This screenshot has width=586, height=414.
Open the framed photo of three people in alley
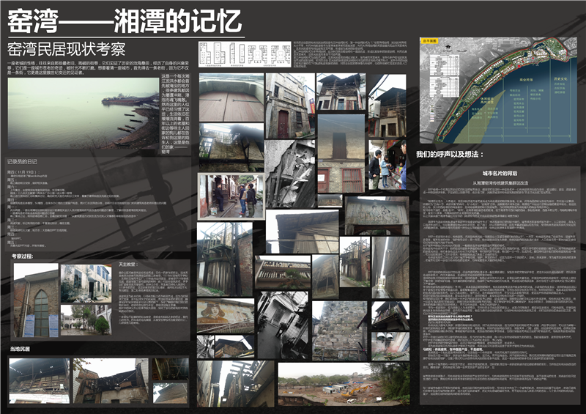[231, 196]
